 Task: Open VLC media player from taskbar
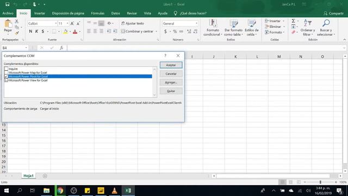pos(115,191)
